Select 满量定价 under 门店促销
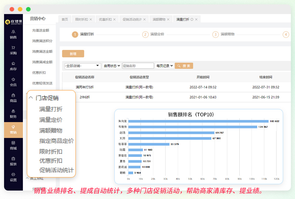Image resolution: width=295 pixels, height=199 pixels. click(x=51, y=120)
